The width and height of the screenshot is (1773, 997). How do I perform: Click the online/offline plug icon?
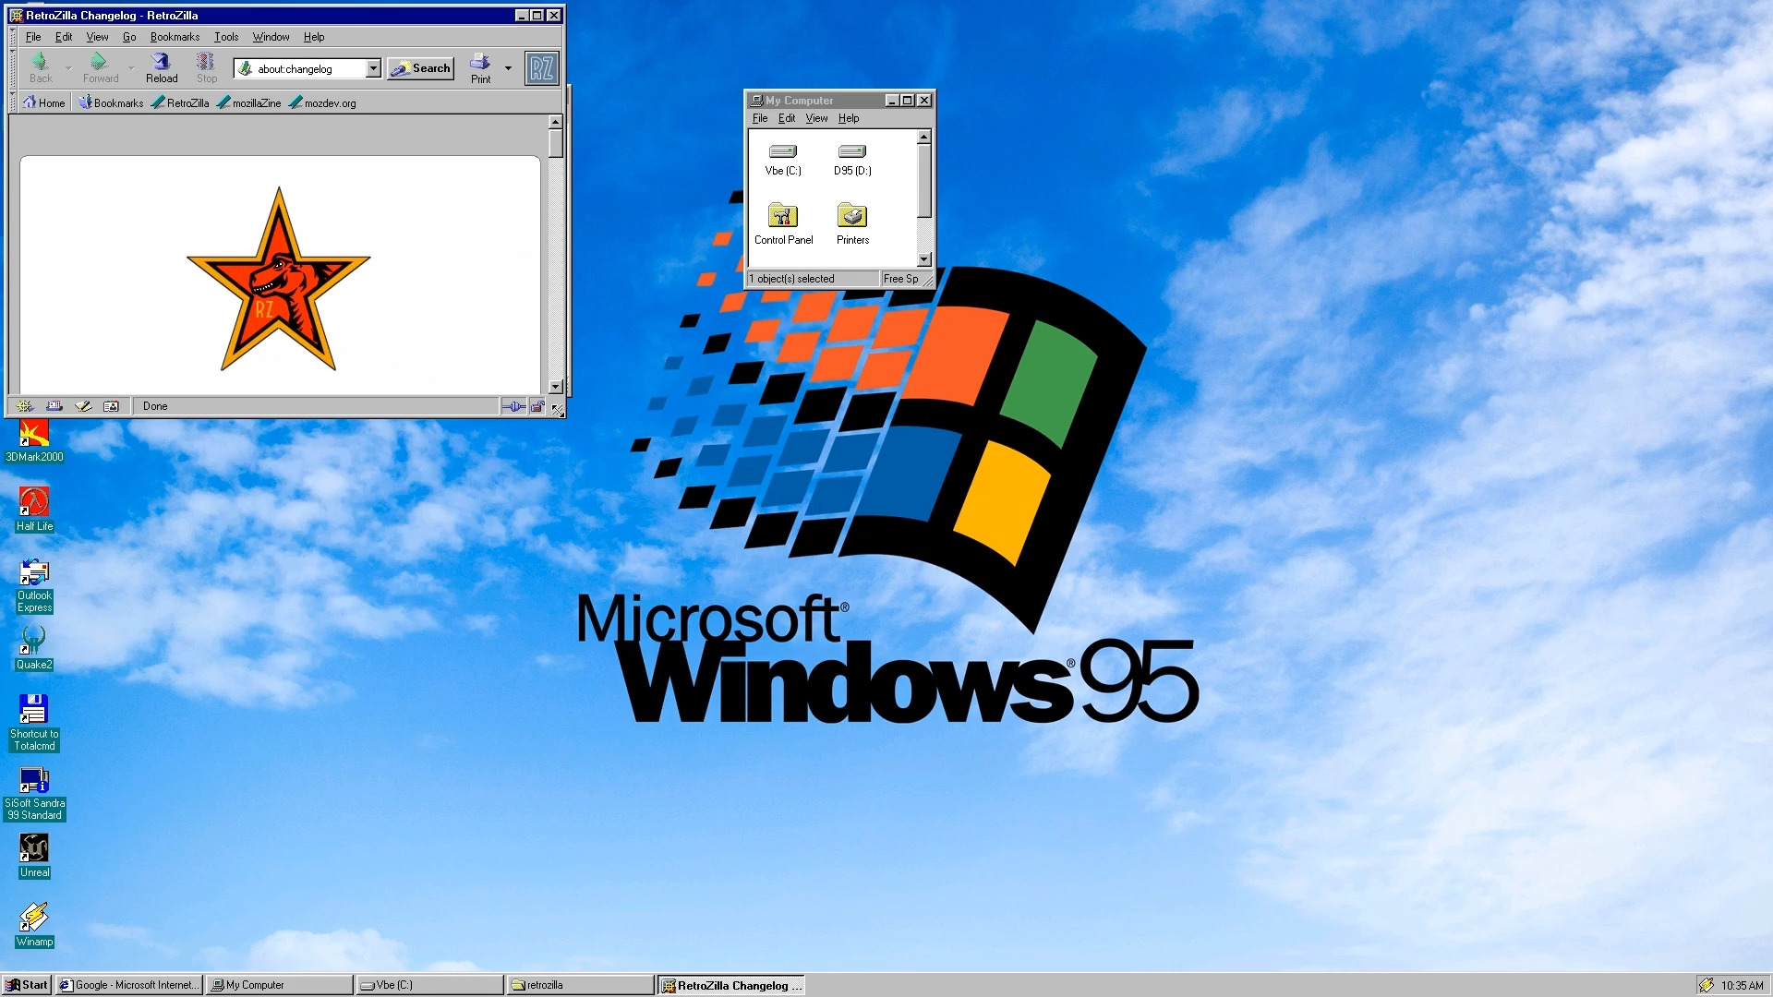514,406
